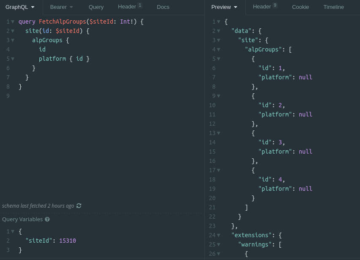Click "id": 1 in the response
This screenshot has width=360, height=260.
click(x=272, y=68)
